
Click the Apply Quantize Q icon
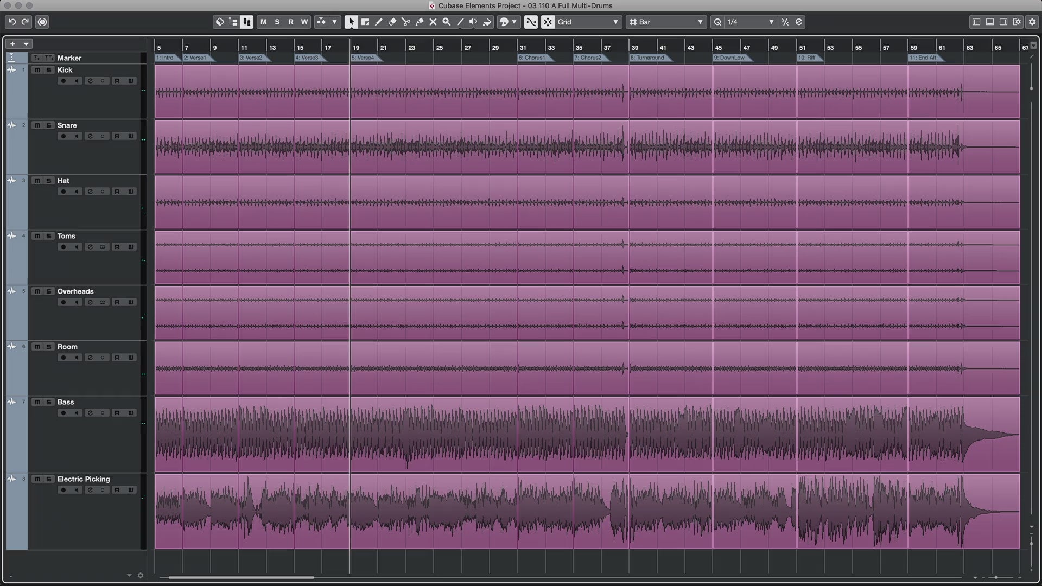tap(717, 22)
